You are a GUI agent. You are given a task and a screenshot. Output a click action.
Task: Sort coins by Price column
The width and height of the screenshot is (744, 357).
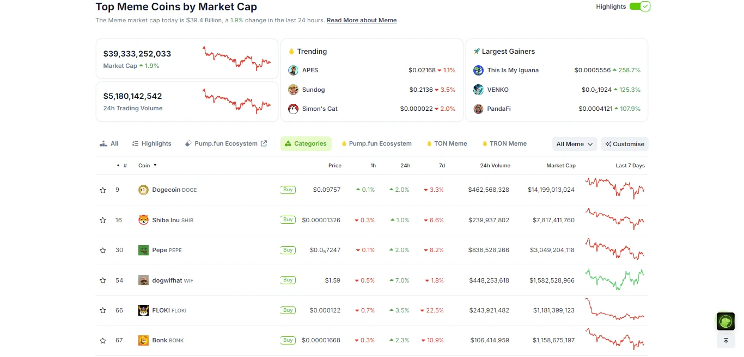click(x=335, y=165)
